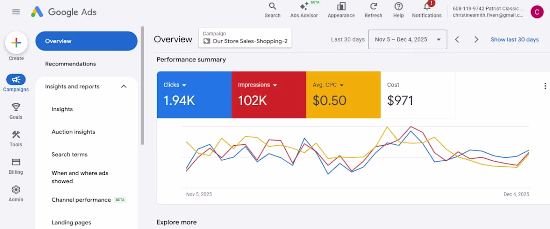This screenshot has width=550, height=229.
Task: Click the Dec 4, 2025 axis label
Action: (x=516, y=194)
